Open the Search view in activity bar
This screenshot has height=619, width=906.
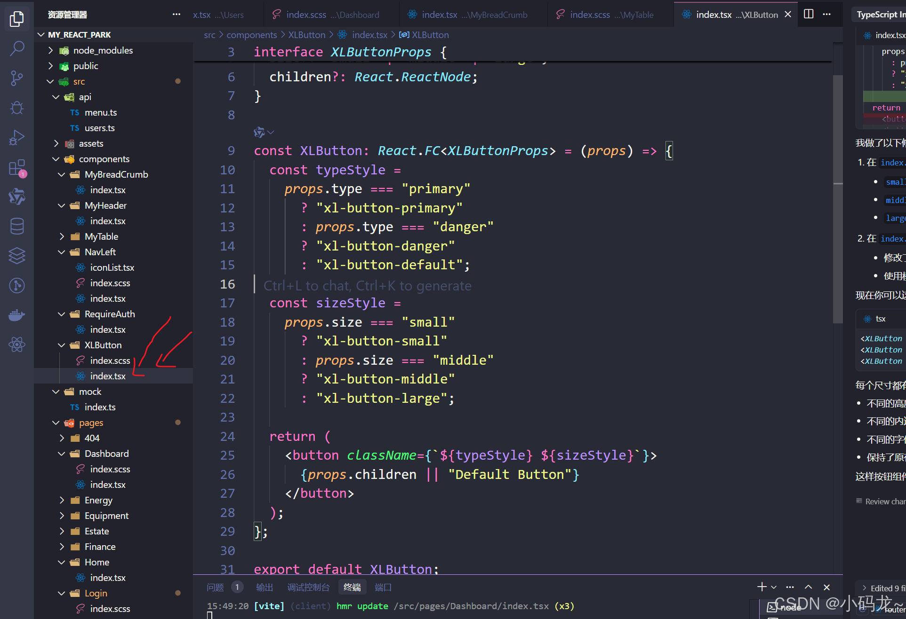coord(17,48)
